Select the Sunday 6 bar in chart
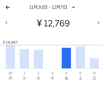The image size is (104, 97). click(94, 63)
